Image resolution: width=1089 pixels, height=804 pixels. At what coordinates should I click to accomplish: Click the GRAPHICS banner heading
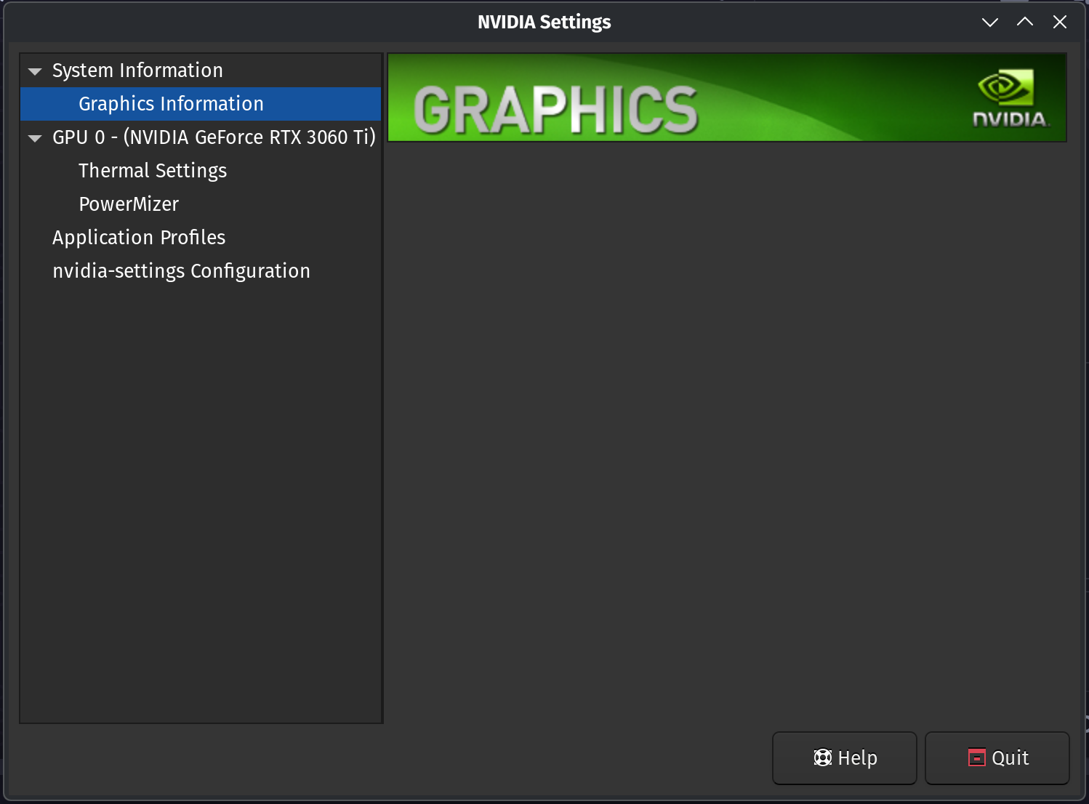pyautogui.click(x=555, y=110)
